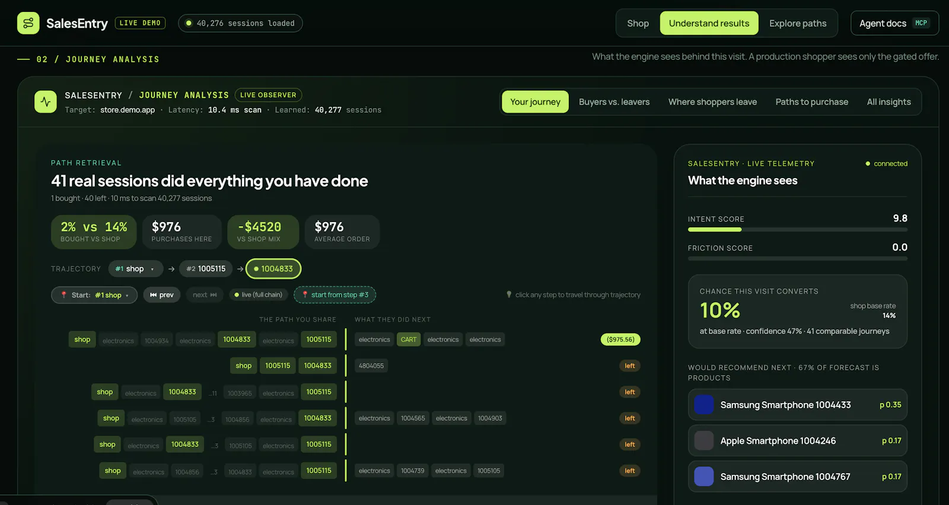Click the 2% vs 14% bought stat card
This screenshot has width=949, height=505.
point(94,231)
